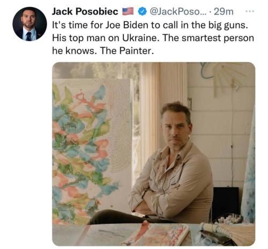Open the 29m timestamp link

click(x=224, y=12)
